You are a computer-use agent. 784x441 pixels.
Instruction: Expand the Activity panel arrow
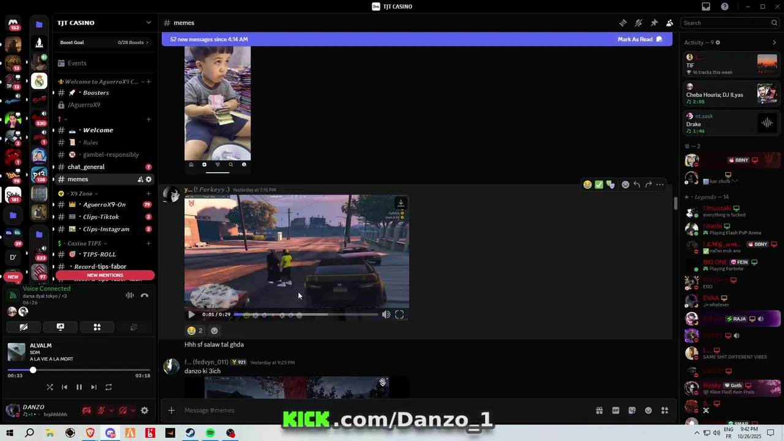774,42
